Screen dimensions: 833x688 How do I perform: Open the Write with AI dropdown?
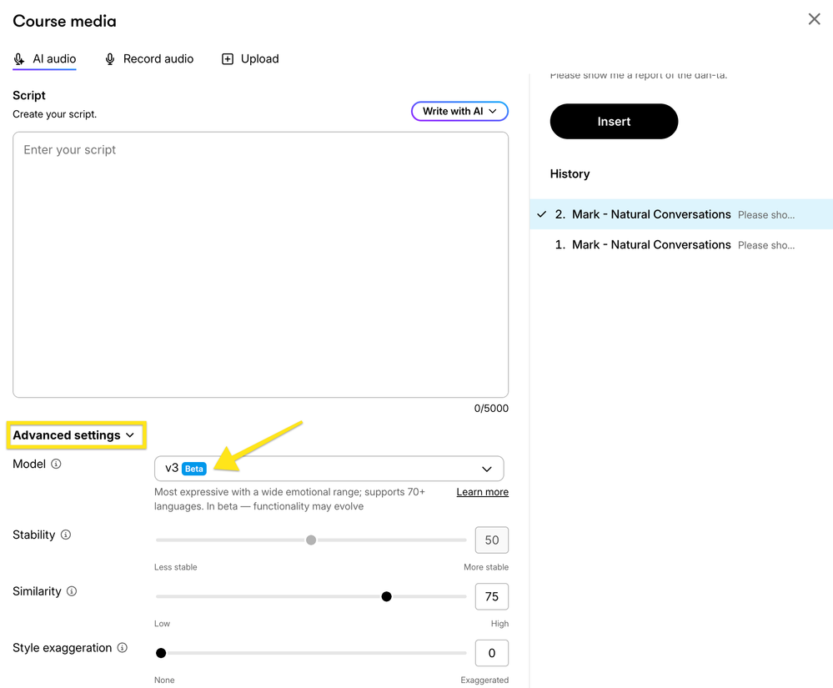tap(459, 111)
